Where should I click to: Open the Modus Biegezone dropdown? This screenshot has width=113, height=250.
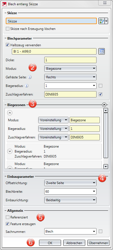pyautogui.click(x=70, y=69)
